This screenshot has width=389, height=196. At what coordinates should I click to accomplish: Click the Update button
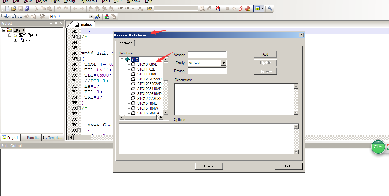click(265, 63)
